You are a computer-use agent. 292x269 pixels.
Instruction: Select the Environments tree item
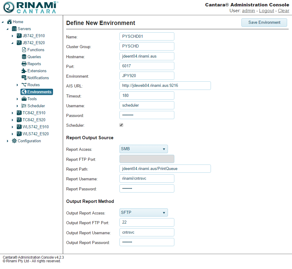point(37,92)
